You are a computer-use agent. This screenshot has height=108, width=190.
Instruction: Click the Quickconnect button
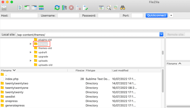(156, 16)
